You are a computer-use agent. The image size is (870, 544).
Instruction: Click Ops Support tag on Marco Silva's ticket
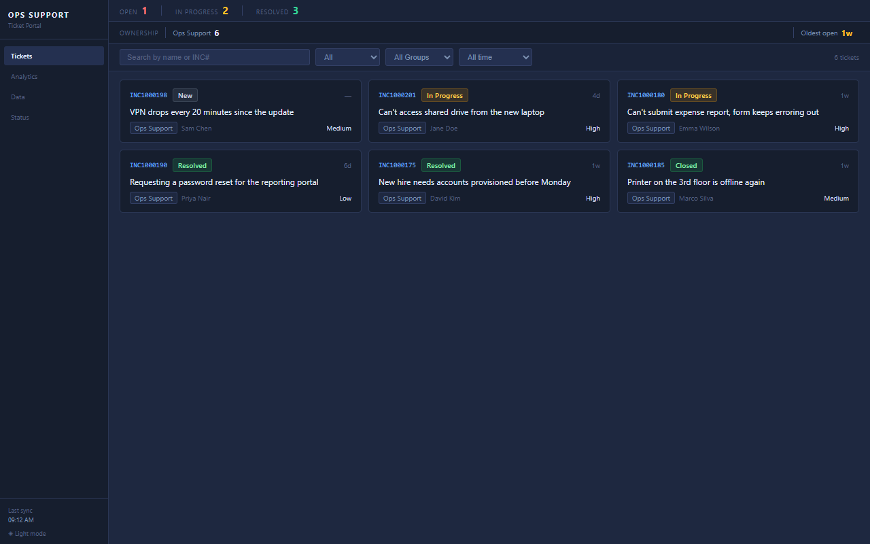point(651,199)
